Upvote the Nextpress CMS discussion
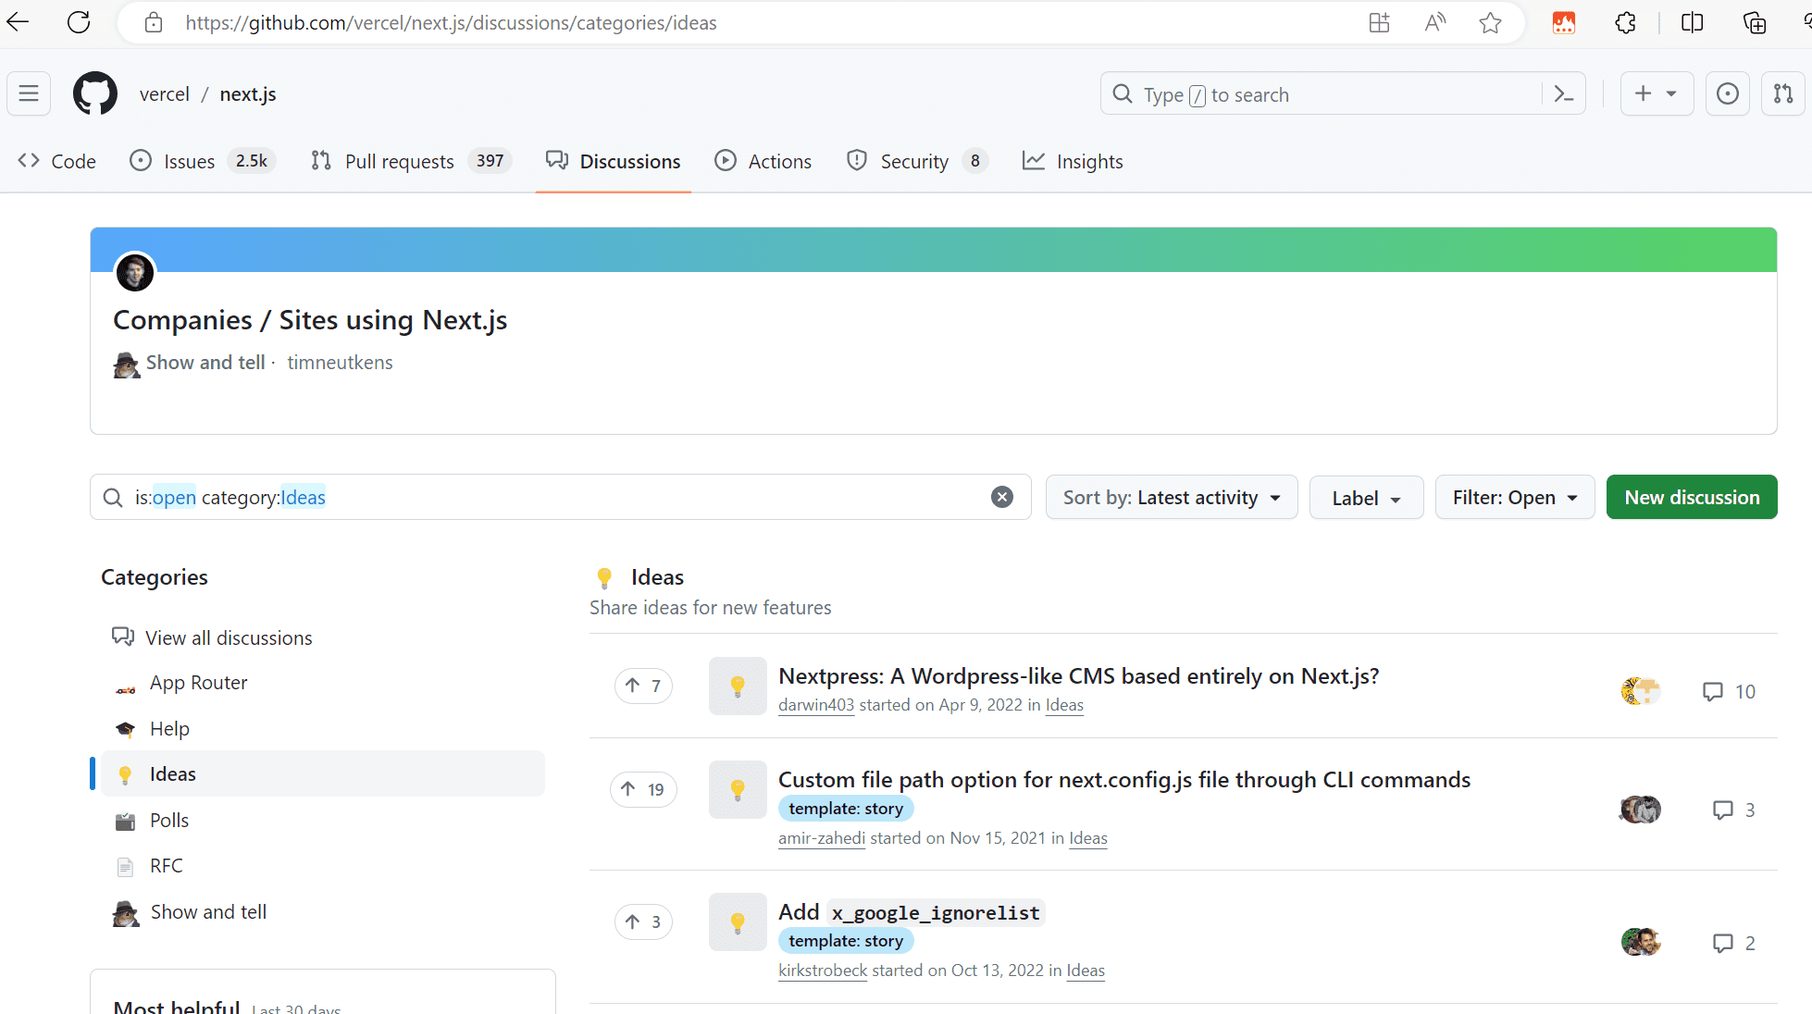Viewport: 1812px width, 1014px height. (x=643, y=686)
